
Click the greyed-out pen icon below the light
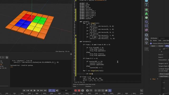[x=147, y=49]
